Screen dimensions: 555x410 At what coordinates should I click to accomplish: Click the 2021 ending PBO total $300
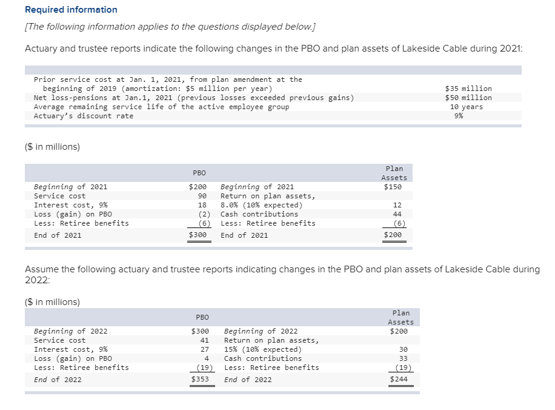tap(198, 235)
